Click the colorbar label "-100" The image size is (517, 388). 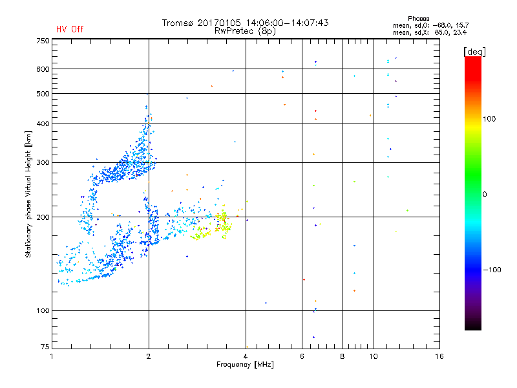tap(492, 270)
